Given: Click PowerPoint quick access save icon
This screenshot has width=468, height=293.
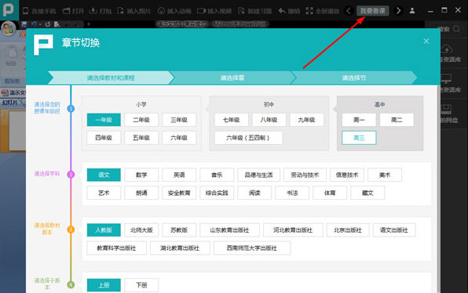Looking at the screenshot, I should tap(24, 24).
